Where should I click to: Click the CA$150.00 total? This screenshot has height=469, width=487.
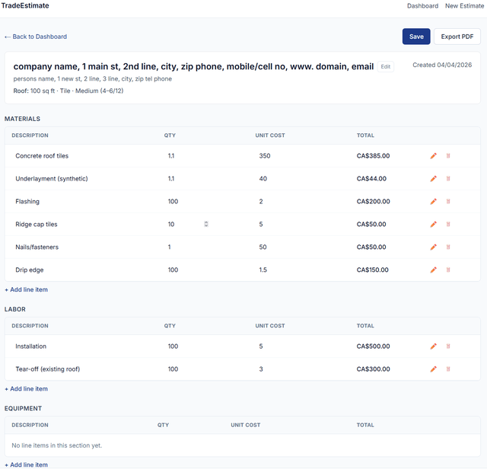pyautogui.click(x=372, y=270)
